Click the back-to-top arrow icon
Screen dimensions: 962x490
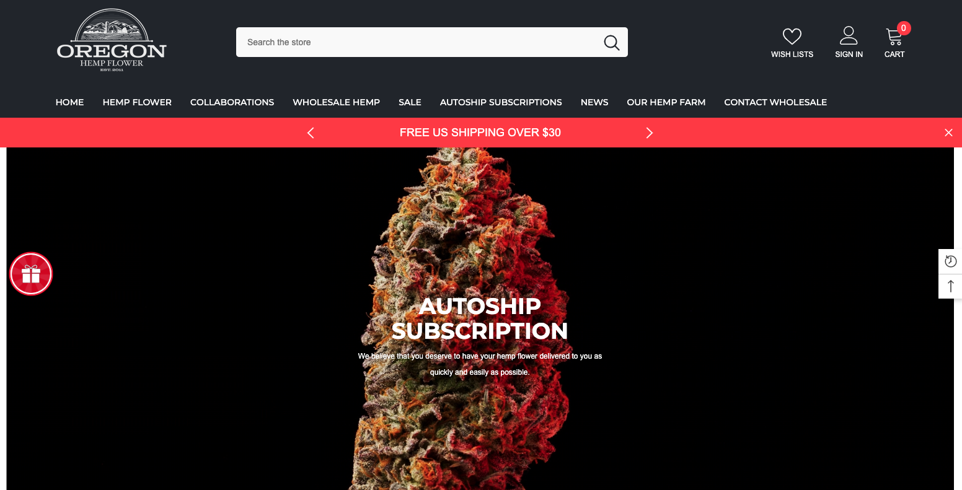[x=950, y=286]
